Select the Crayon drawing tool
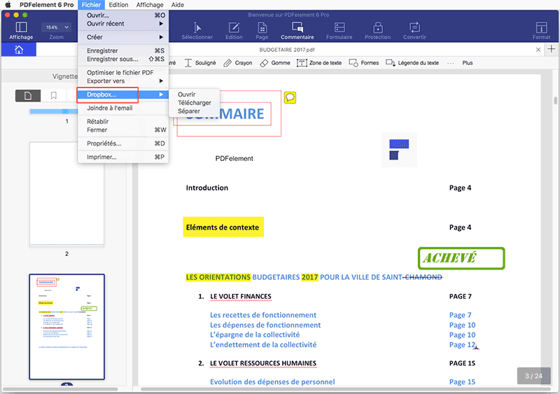The height and width of the screenshot is (394, 560). click(x=238, y=63)
